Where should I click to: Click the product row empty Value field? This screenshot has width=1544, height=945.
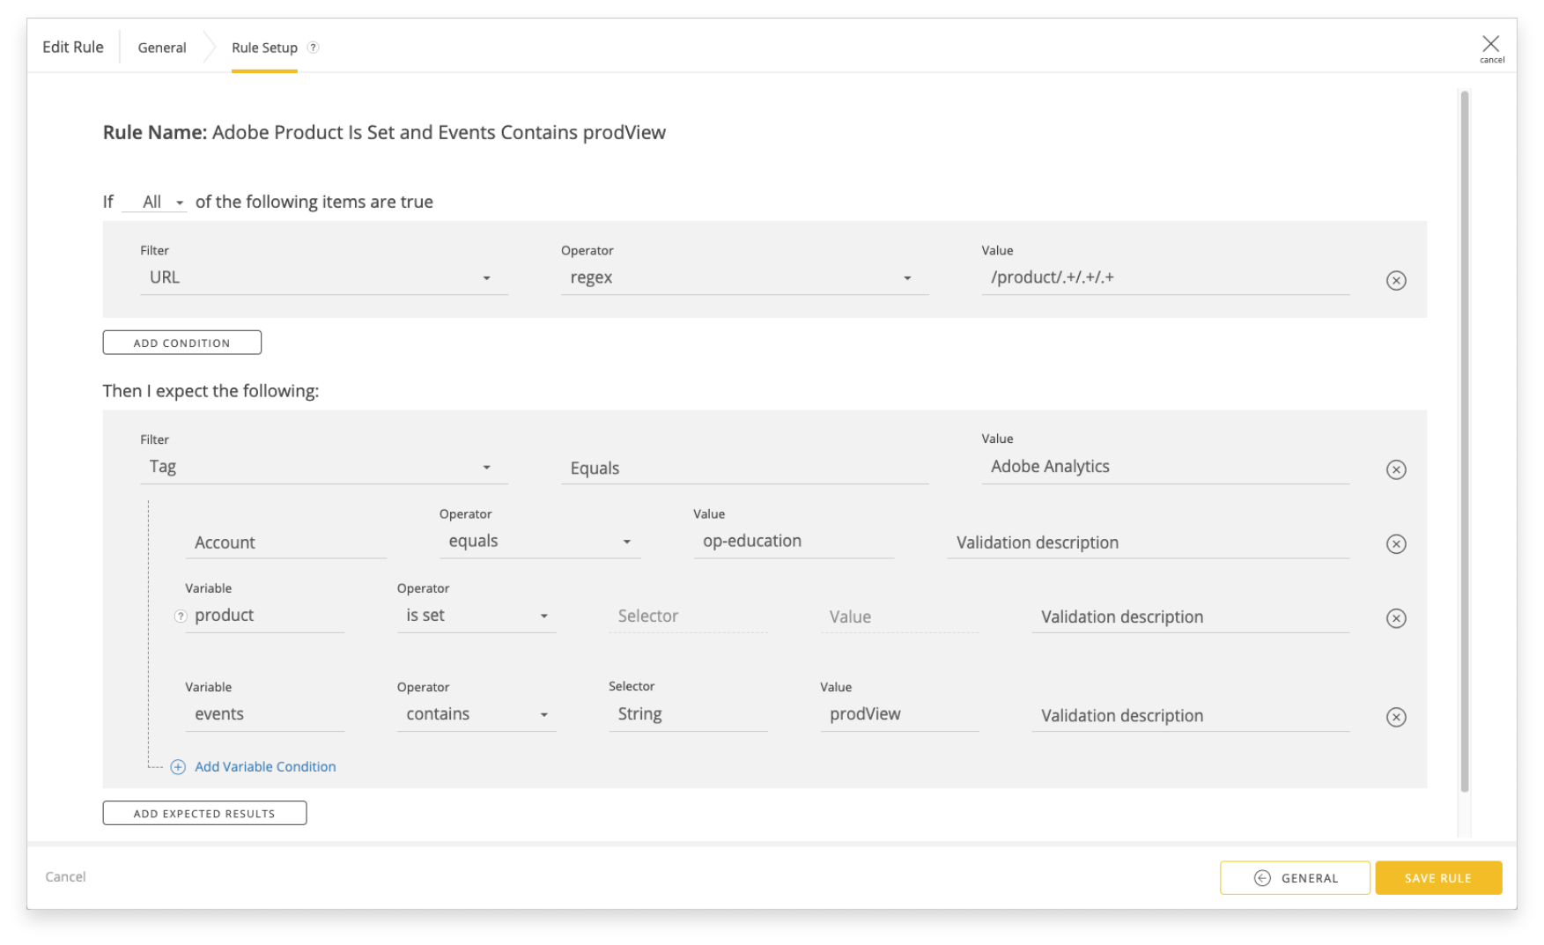click(x=899, y=616)
